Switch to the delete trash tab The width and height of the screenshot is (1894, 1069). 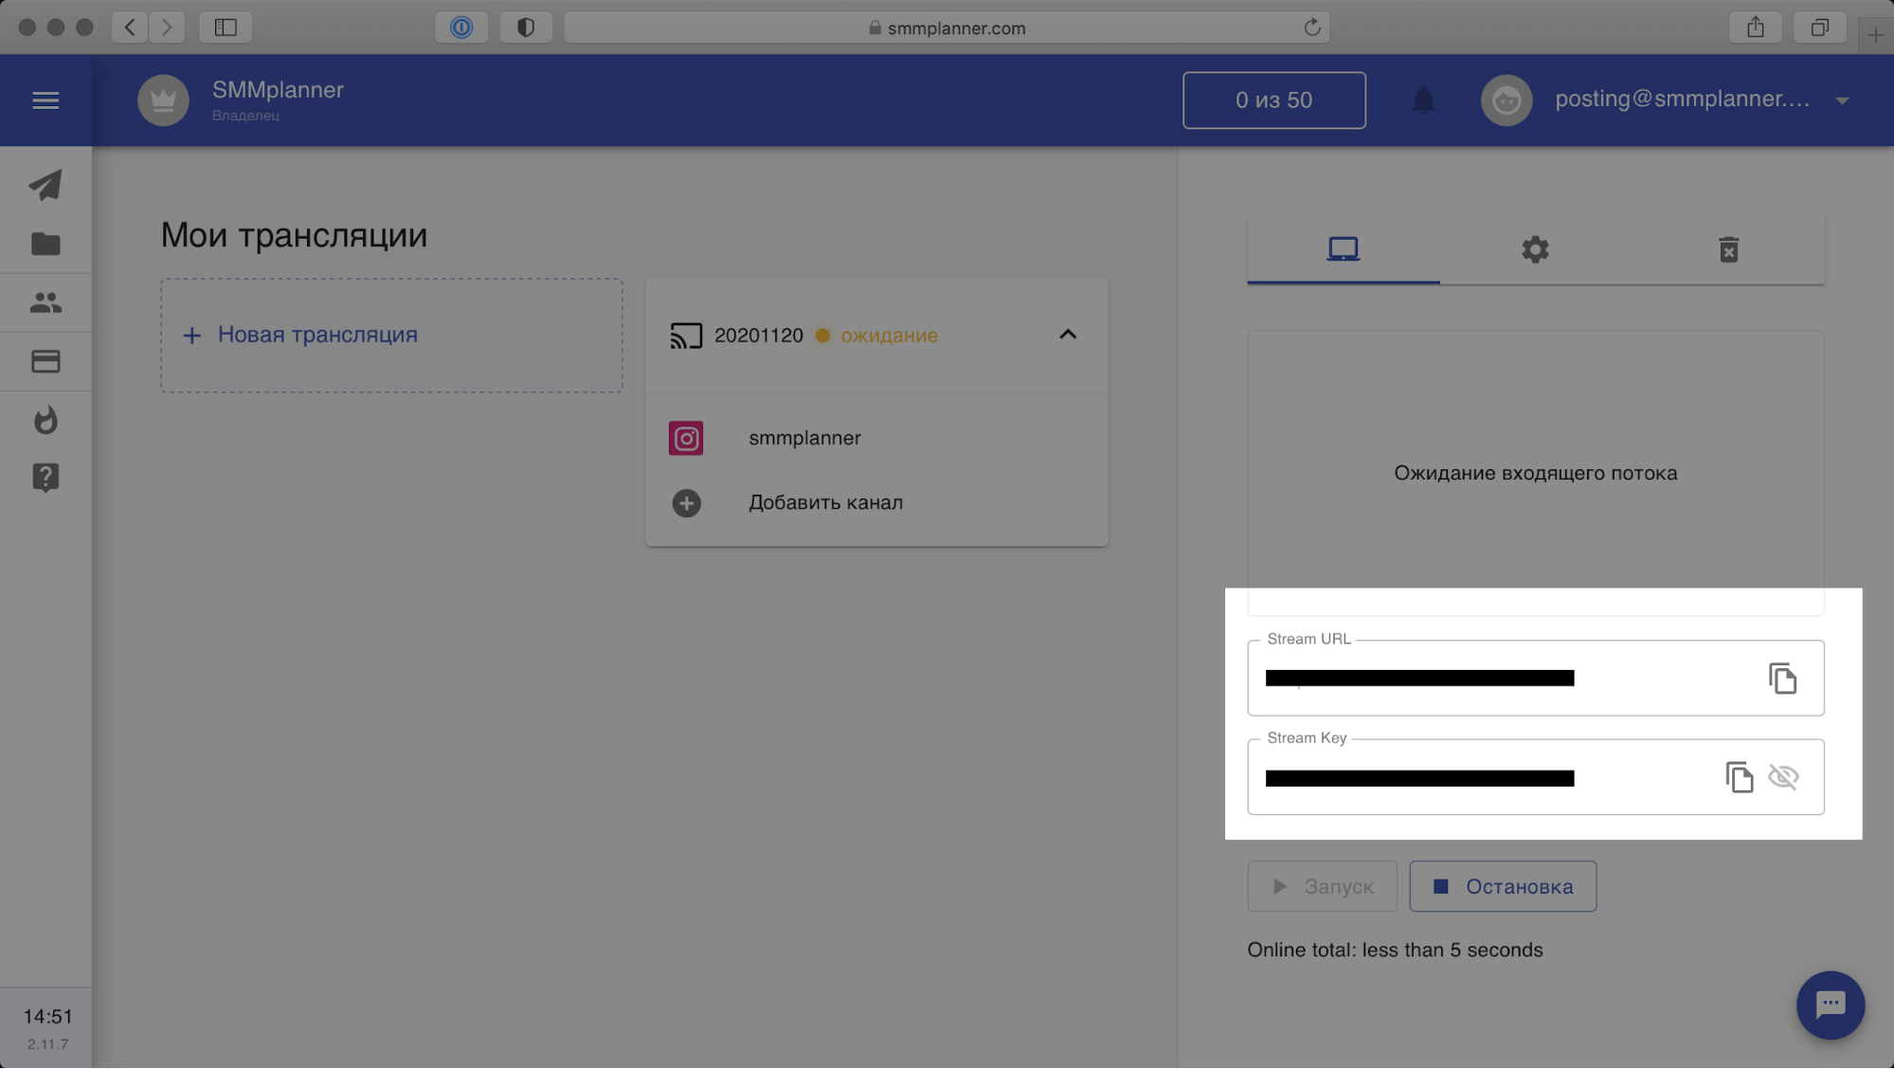tap(1728, 250)
